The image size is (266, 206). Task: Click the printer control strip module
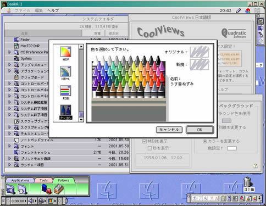tap(42, 201)
